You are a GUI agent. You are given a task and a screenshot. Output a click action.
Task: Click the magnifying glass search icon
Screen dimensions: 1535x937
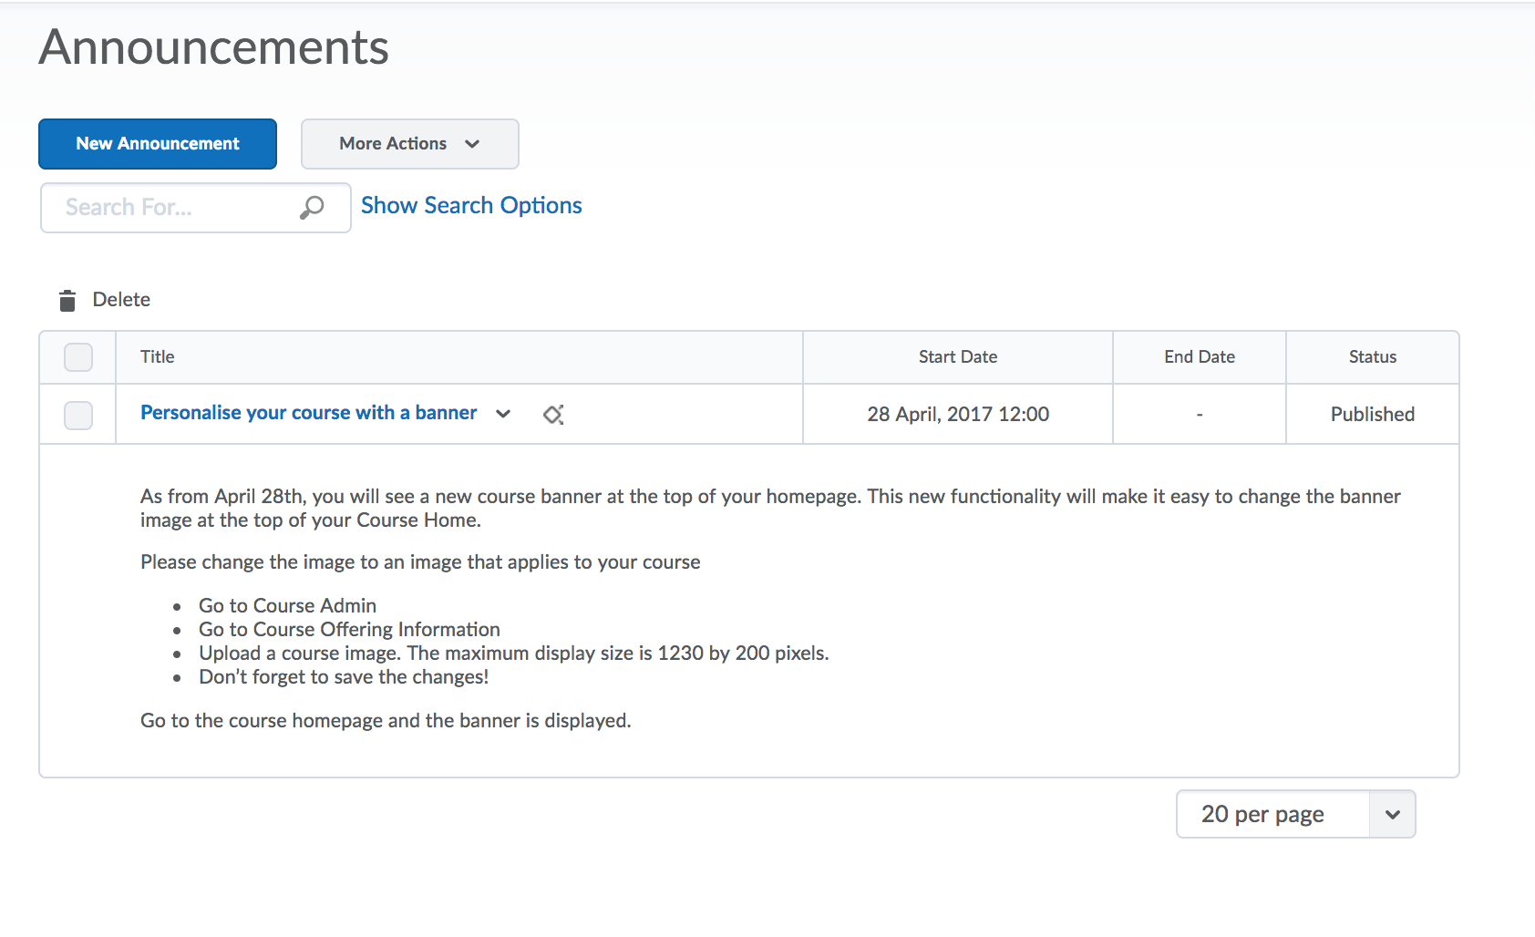coord(312,208)
